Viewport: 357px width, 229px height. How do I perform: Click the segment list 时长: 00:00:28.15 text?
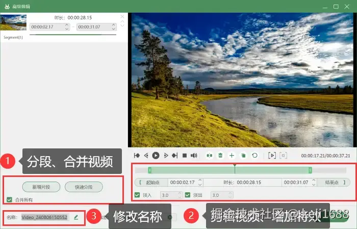click(73, 17)
